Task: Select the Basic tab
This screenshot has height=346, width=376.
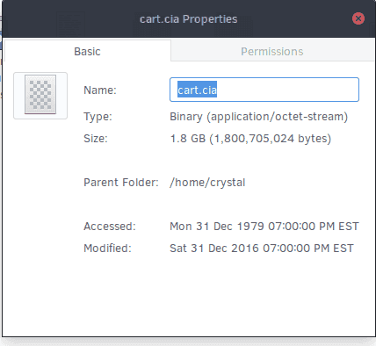Action: click(87, 52)
